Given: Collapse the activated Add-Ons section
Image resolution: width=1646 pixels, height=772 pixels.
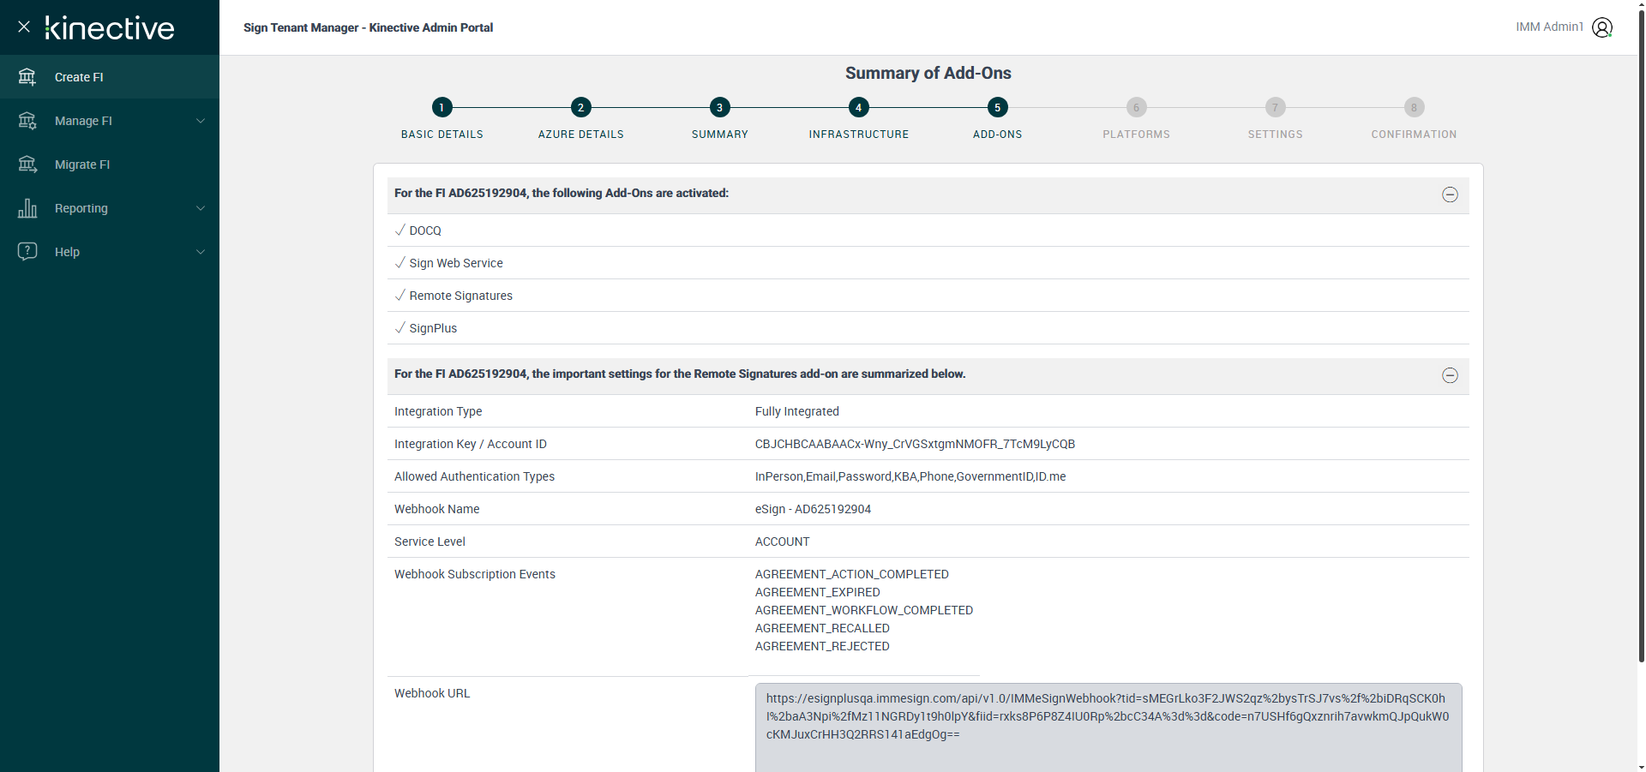Looking at the screenshot, I should 1450,194.
